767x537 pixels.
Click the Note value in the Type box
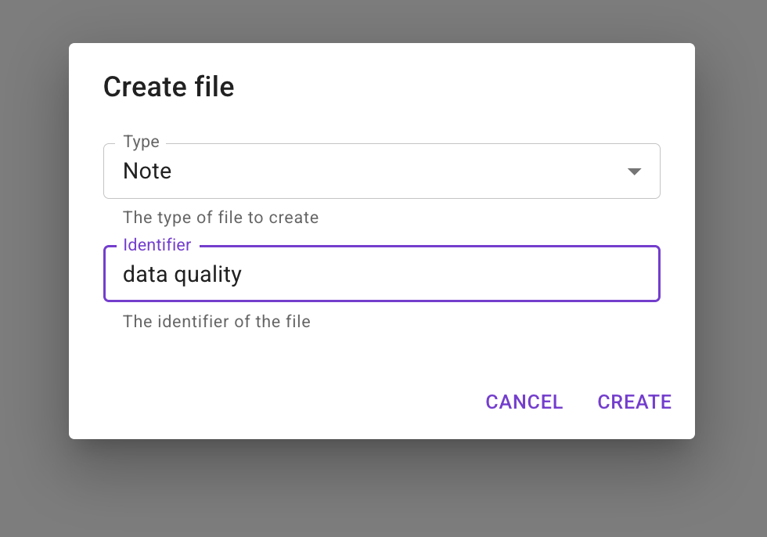click(147, 171)
